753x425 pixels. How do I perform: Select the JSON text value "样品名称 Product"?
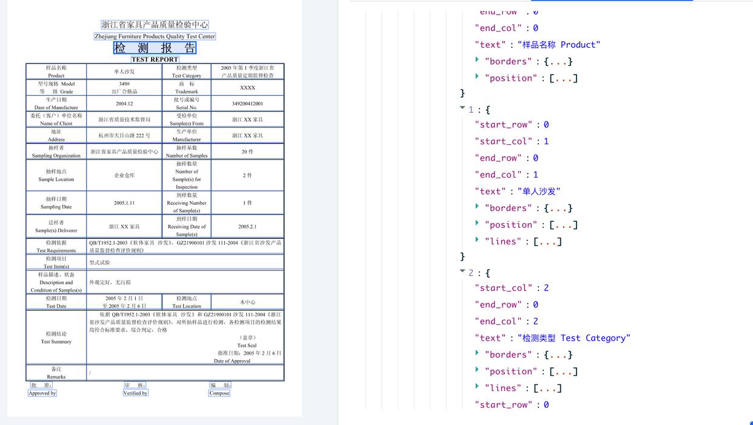pos(559,45)
